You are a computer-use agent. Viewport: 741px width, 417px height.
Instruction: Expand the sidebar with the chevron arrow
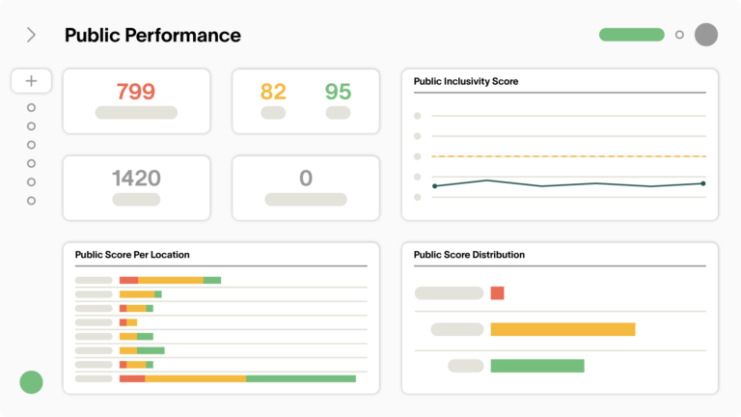[31, 35]
